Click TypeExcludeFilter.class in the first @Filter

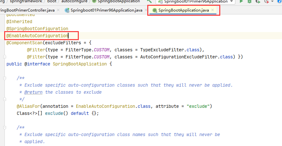(x=170, y=50)
